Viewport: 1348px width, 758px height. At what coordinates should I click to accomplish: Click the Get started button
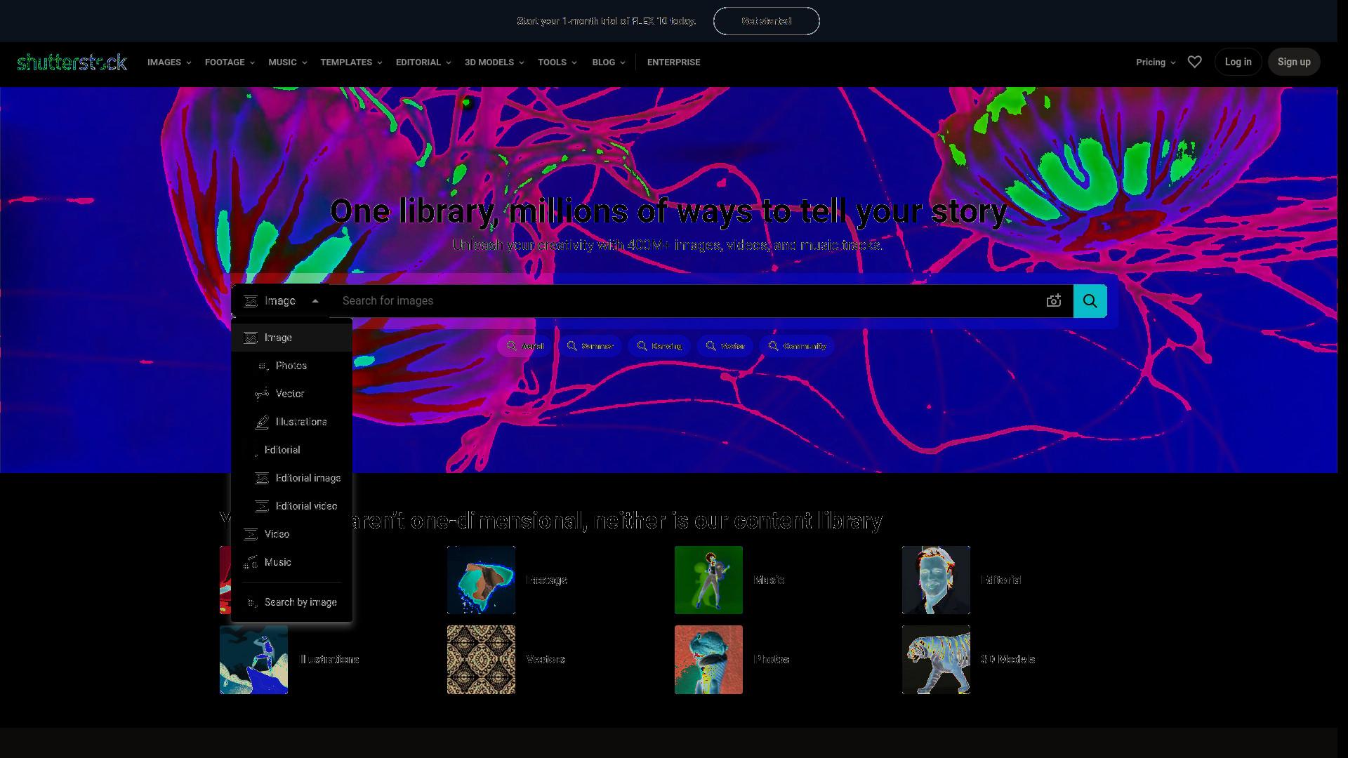766,21
